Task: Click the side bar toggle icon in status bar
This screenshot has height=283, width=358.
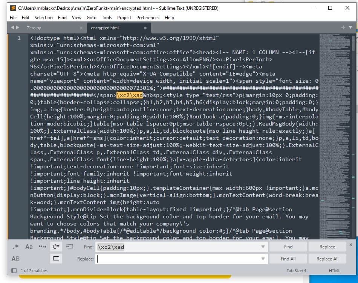Action: 14,271
